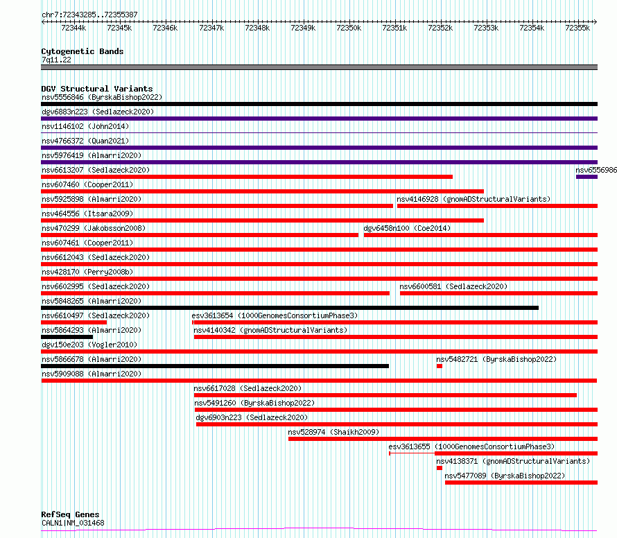Select the thin purple nsv1146102 line
617x538 pixels.
tap(319, 133)
